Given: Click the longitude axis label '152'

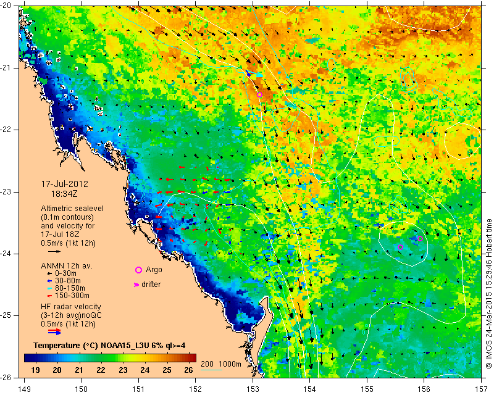Looking at the screenshot, I should click(x=195, y=389).
